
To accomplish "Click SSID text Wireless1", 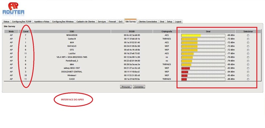I will [72, 76].
